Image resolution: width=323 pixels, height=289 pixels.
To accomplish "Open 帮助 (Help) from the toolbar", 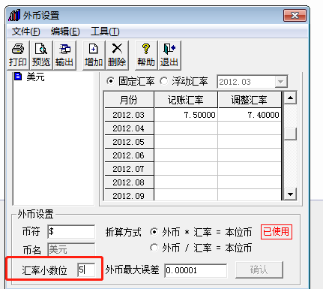I will (146, 56).
